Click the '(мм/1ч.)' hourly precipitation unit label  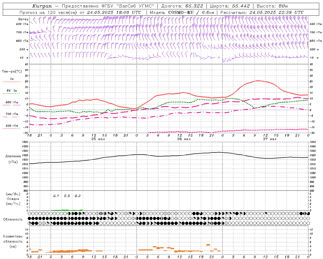13,204
